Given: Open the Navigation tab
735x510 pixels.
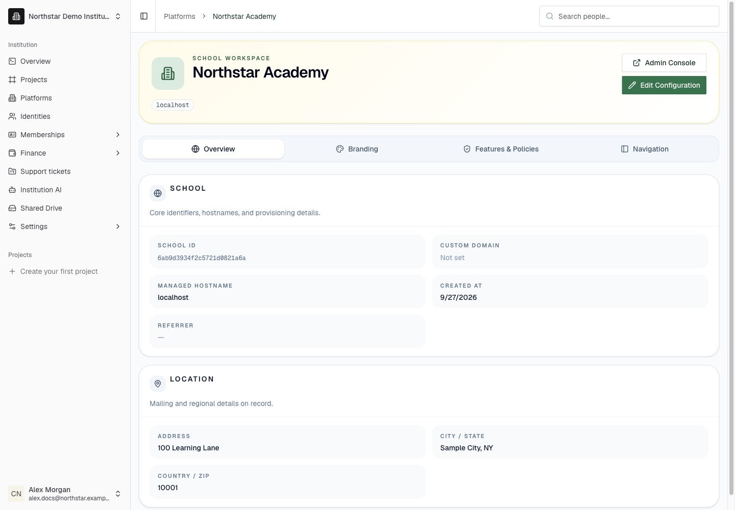Looking at the screenshot, I should click(x=645, y=149).
